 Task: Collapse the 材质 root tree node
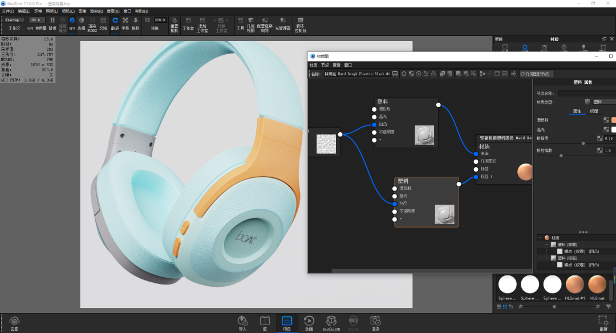click(540, 238)
